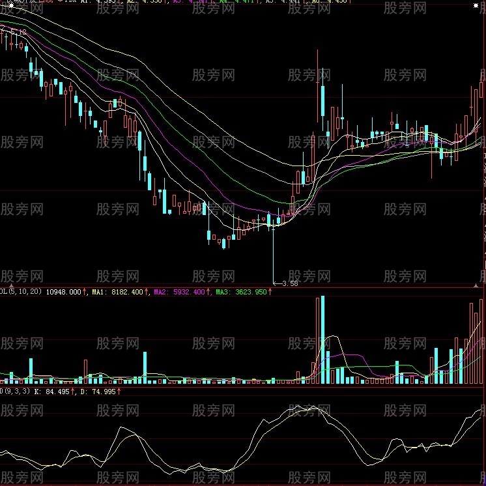The width and height of the screenshot is (486, 486).
Task: Click the D: 74.995 value
Action: point(98,392)
